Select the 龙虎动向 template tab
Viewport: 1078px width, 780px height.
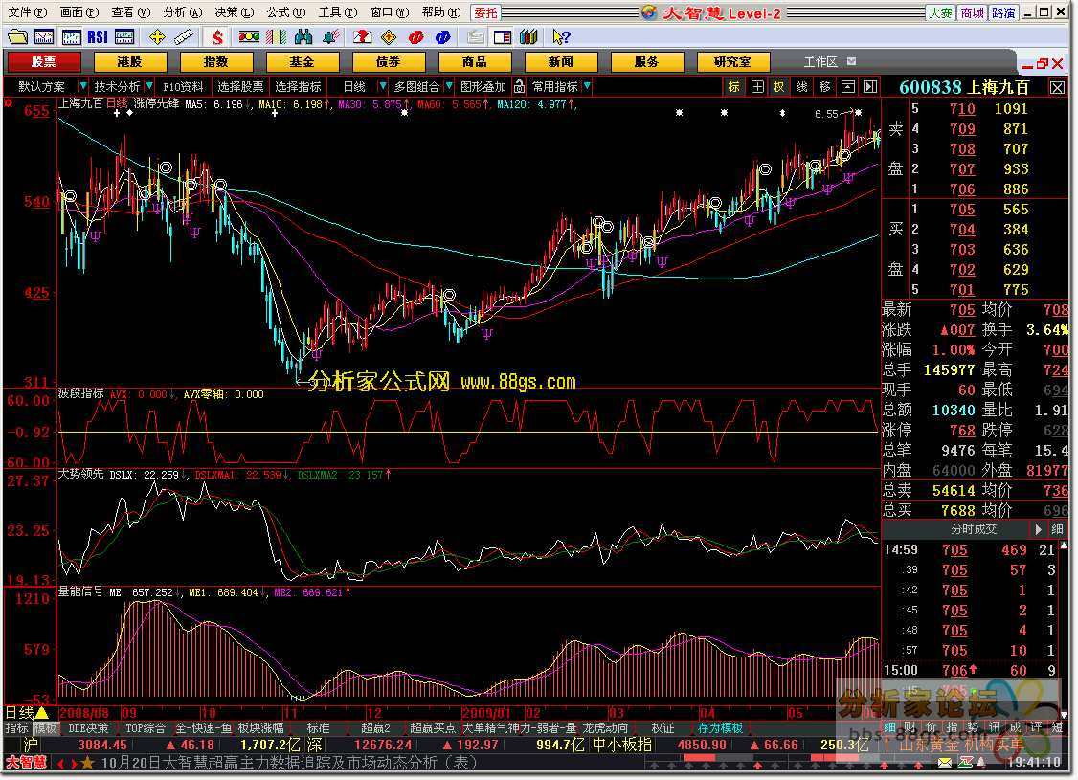coord(606,728)
